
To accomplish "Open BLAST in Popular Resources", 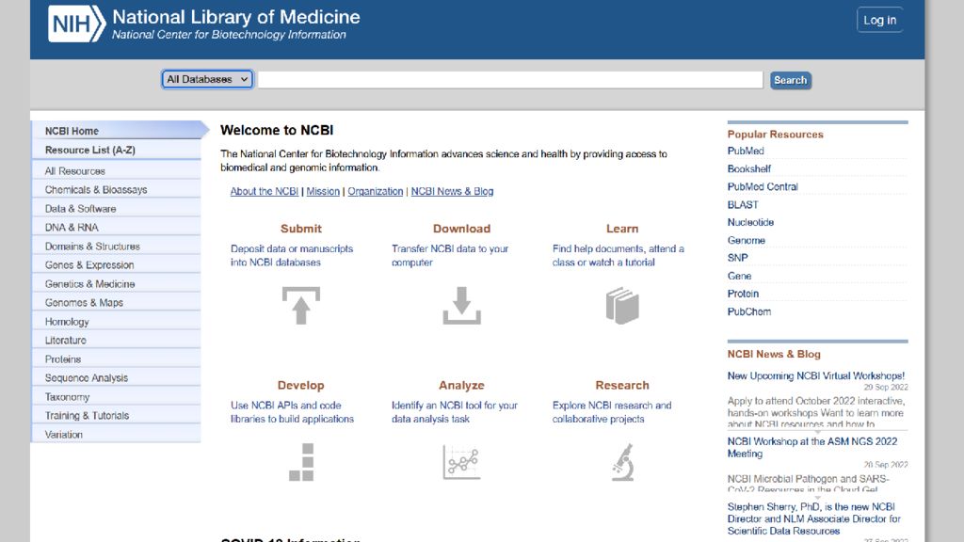I will coord(743,204).
